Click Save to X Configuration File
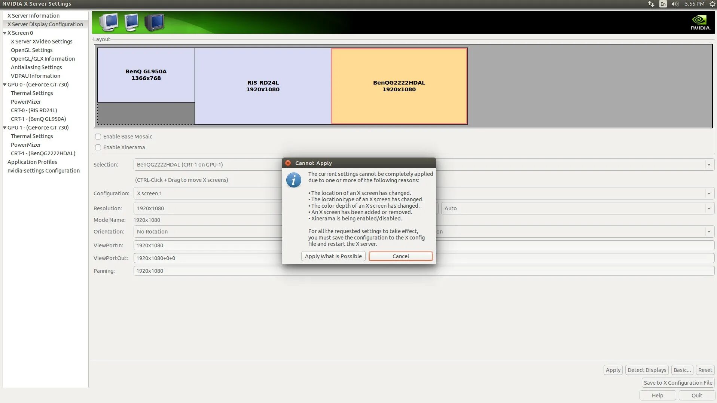 (x=678, y=383)
